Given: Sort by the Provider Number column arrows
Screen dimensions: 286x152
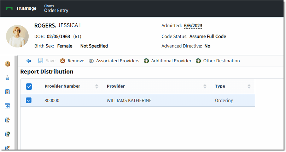Looking at the screenshot, I should [97, 87].
